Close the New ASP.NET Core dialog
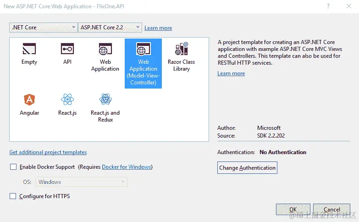 tap(349, 6)
